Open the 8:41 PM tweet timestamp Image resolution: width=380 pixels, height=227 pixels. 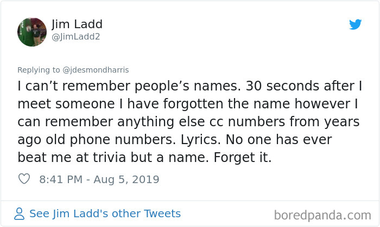[99, 179]
